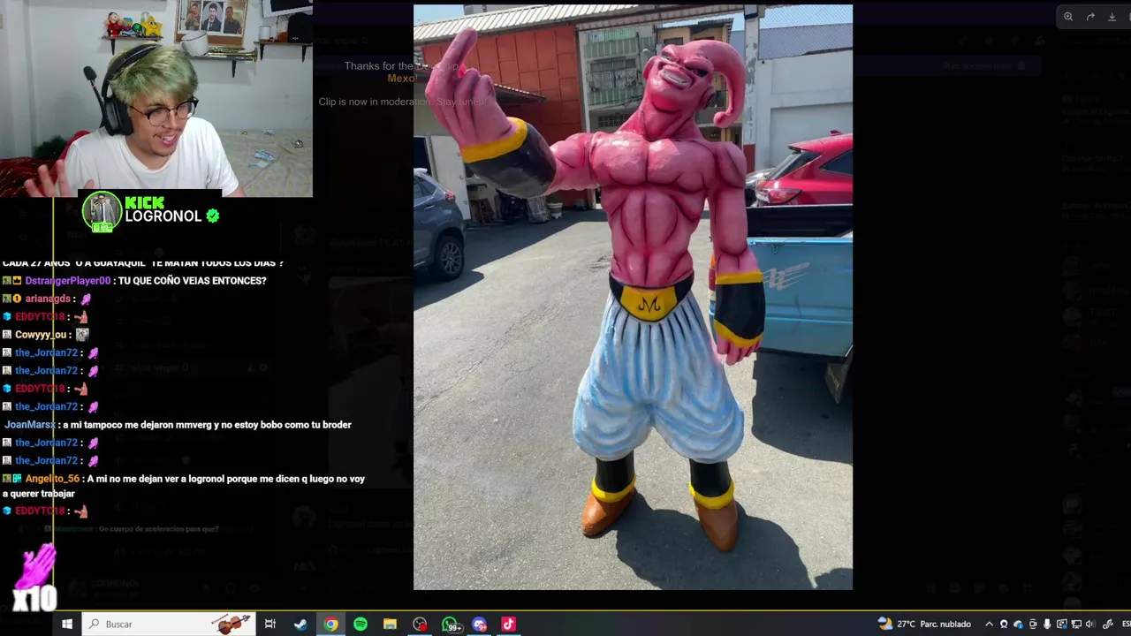Viewport: 1131px width, 636px height.
Task: Click the OneDrive cloud tray icon
Action: 1018,624
